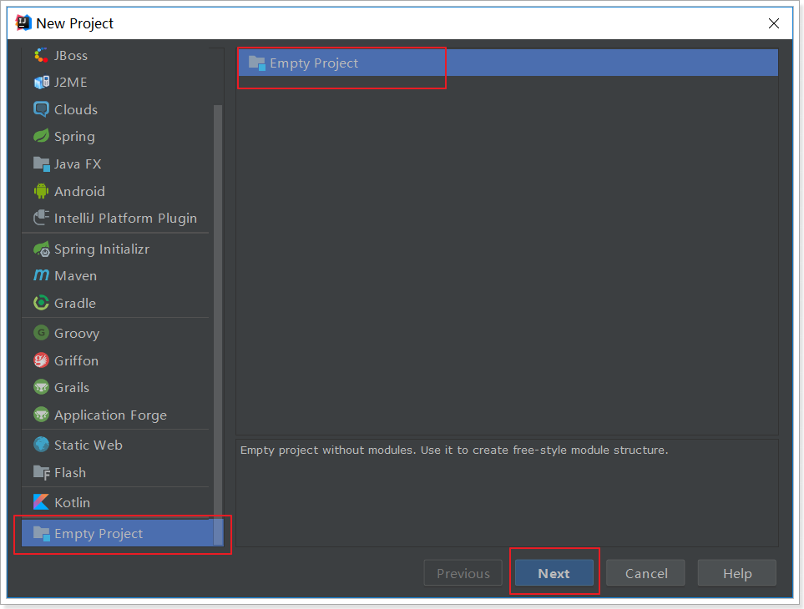
Task: Choose Maven project type
Action: coord(117,275)
